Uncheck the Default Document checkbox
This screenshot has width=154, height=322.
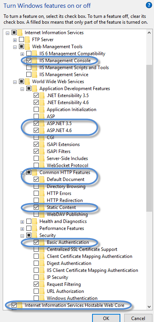click(x=36, y=179)
